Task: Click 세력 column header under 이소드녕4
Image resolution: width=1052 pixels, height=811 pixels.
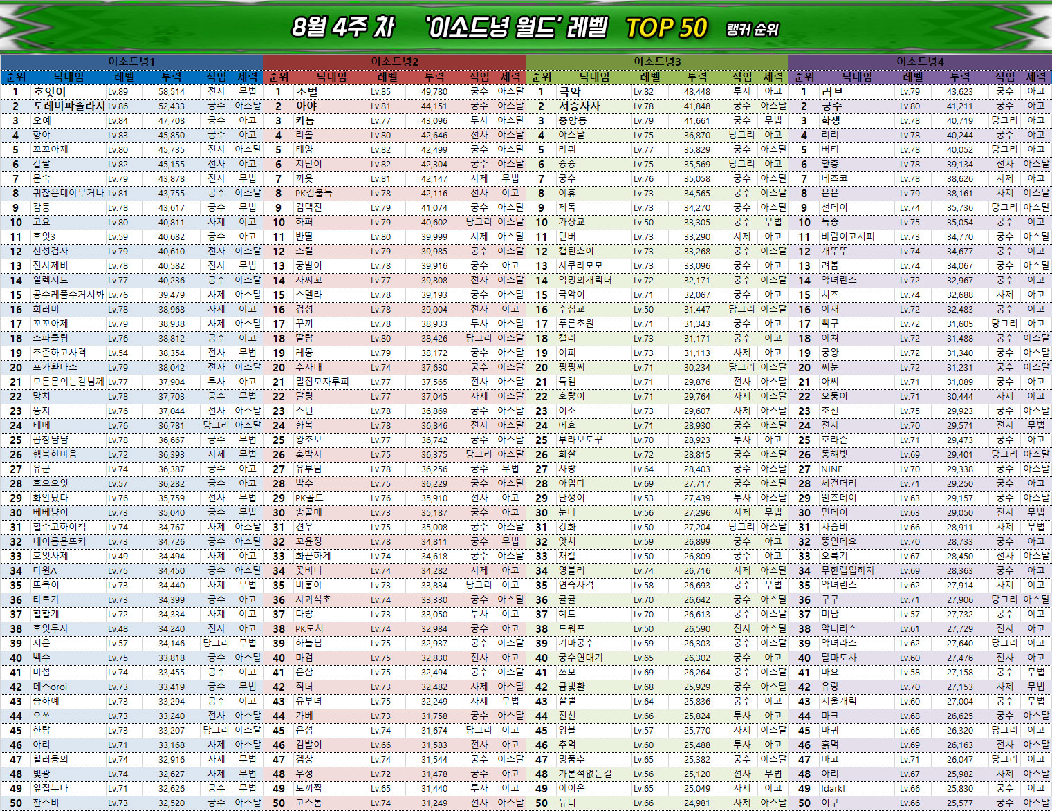Action: [1035, 77]
